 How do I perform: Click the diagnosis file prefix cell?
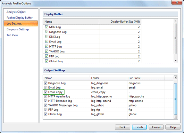[x=135, y=83]
